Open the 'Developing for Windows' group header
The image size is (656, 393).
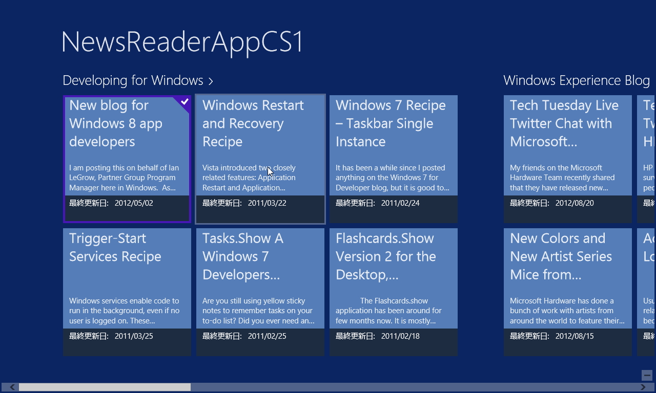click(132, 80)
